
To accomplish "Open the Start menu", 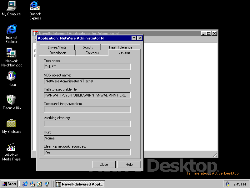I will coord(9,184).
